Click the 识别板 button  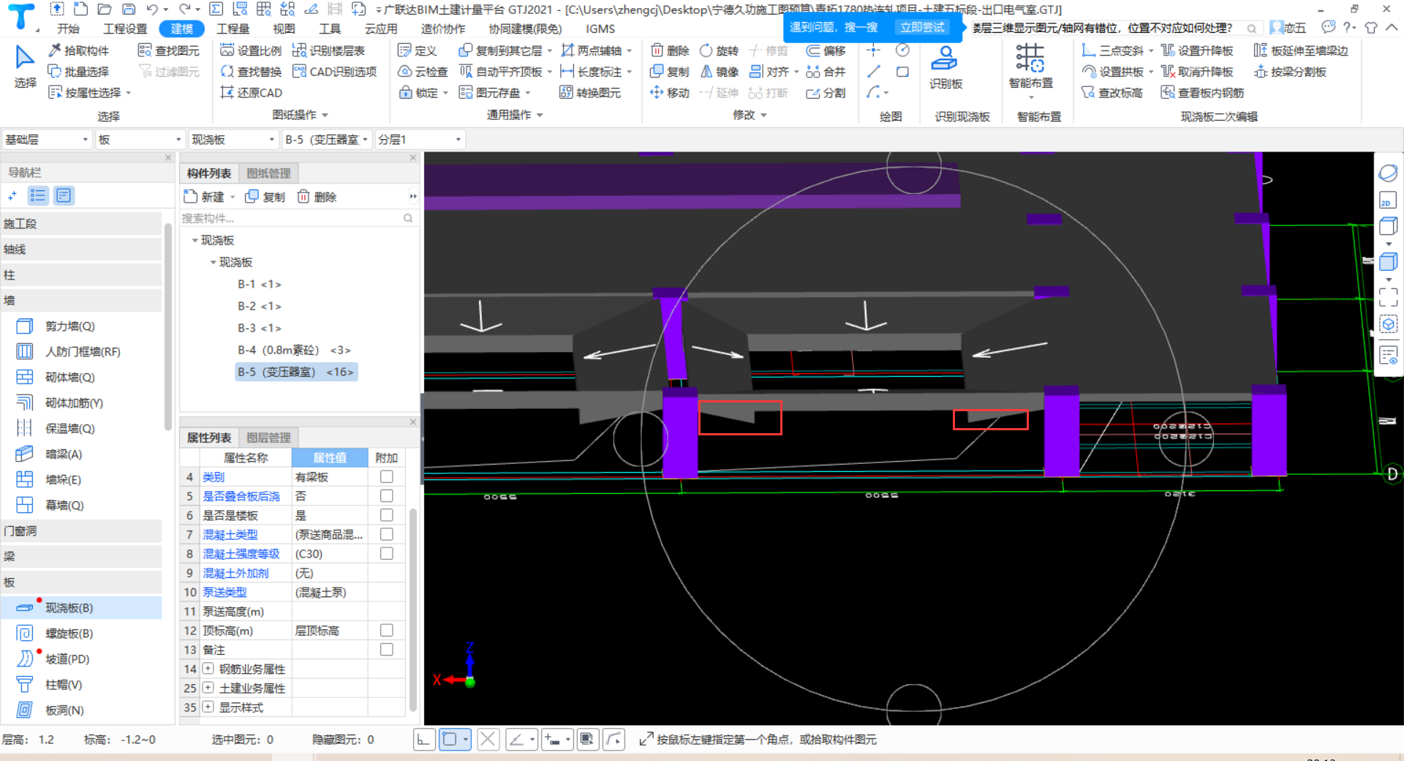coord(946,67)
